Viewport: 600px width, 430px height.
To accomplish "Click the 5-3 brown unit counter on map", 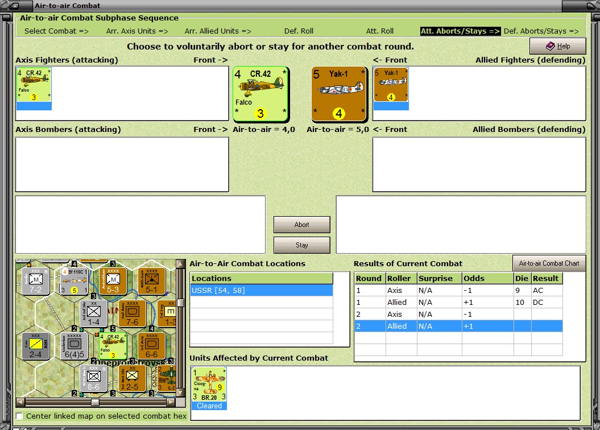I will 113,281.
